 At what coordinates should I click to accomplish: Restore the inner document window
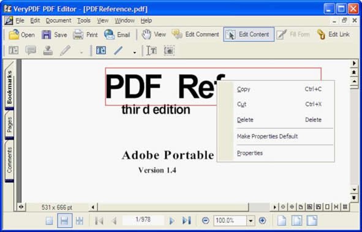tap(344, 21)
